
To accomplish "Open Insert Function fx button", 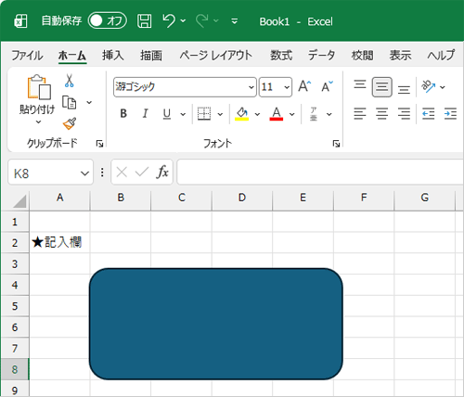I will pos(162,172).
